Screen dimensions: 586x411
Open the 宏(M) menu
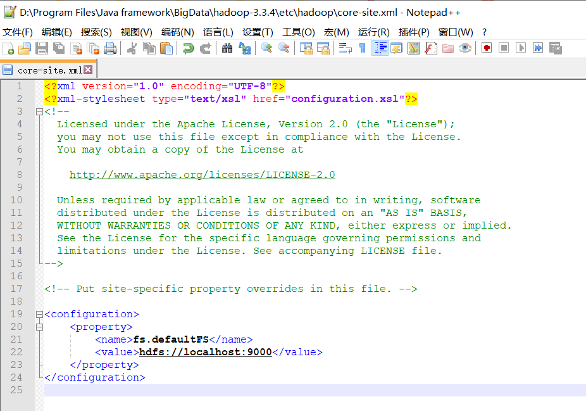click(337, 32)
